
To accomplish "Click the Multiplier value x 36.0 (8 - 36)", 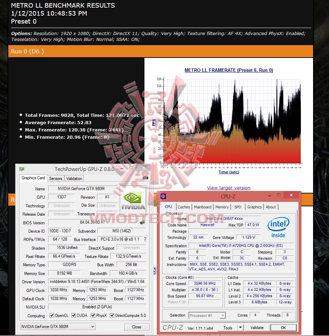I will 205,290.
